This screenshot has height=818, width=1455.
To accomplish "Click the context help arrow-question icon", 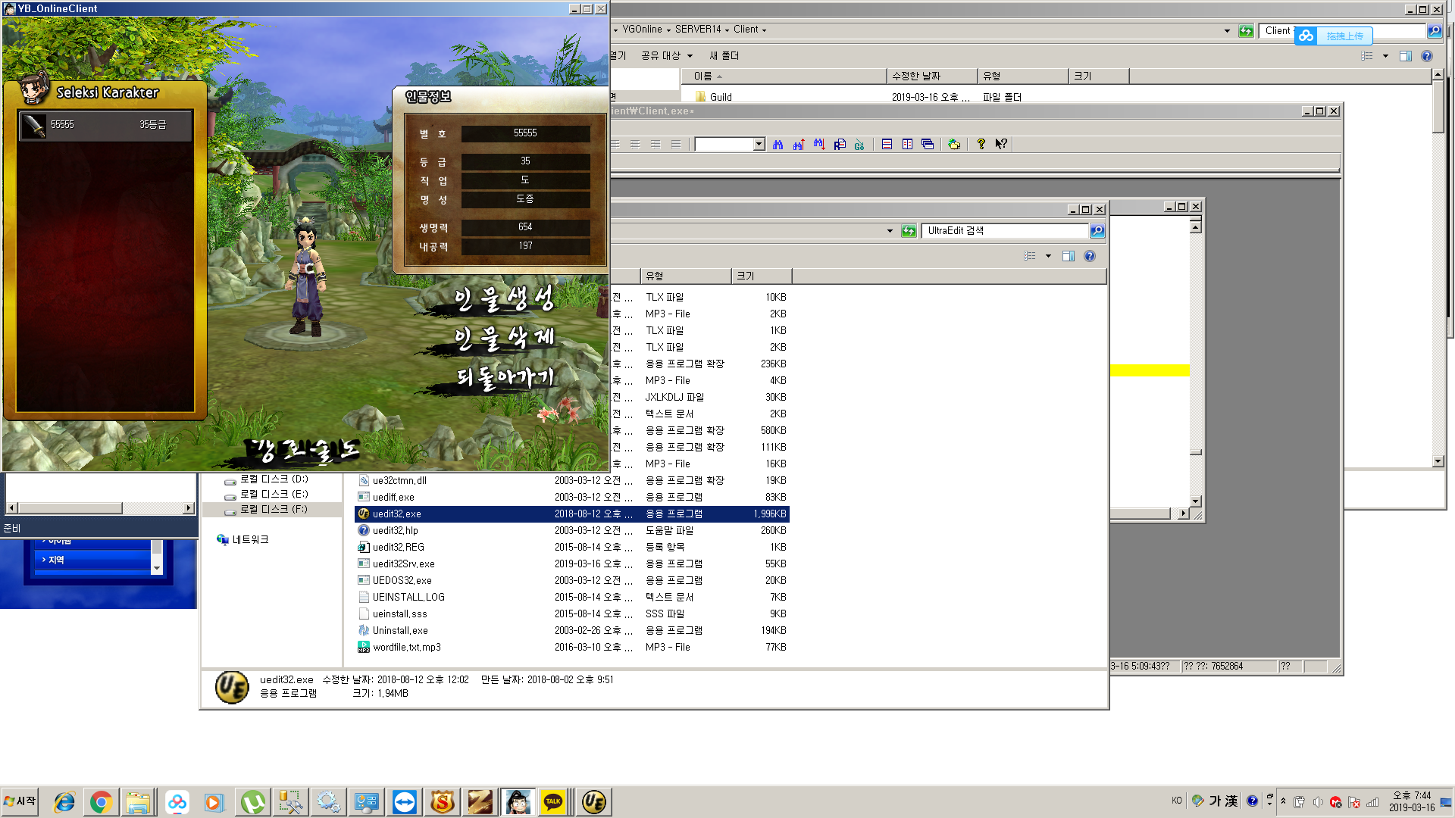I will (1001, 144).
